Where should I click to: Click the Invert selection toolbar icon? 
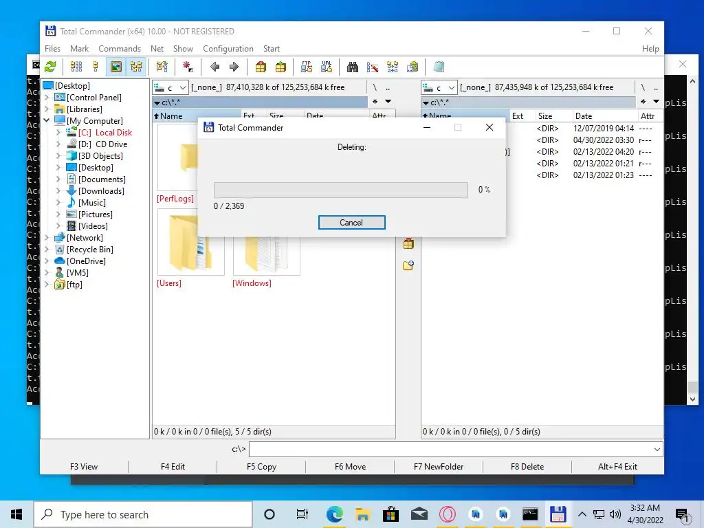[162, 67]
